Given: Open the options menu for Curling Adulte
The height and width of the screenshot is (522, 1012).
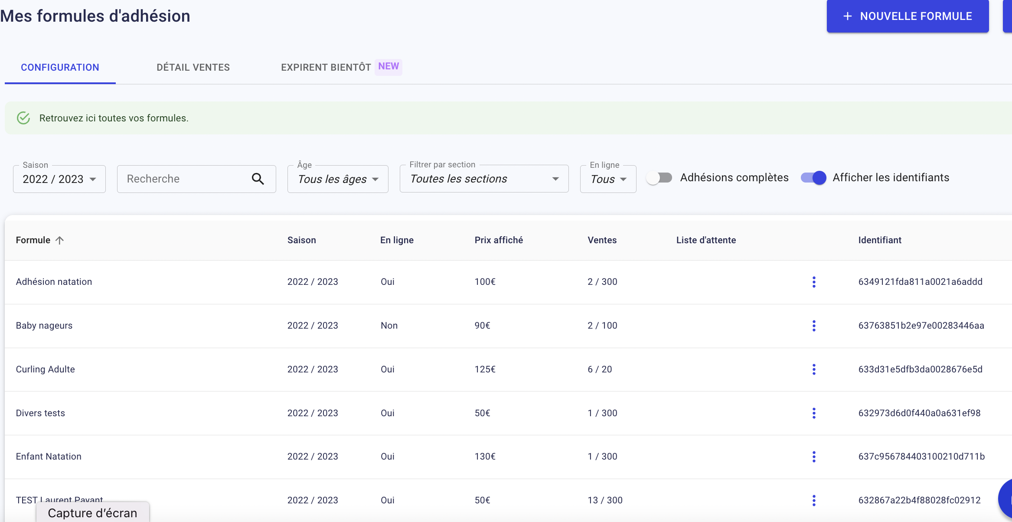Looking at the screenshot, I should pos(814,369).
